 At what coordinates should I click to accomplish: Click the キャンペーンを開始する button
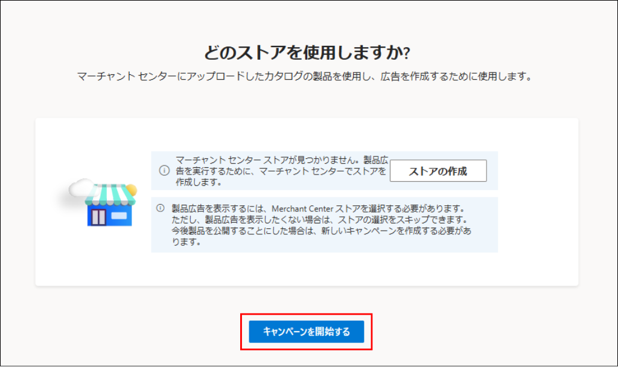click(306, 332)
